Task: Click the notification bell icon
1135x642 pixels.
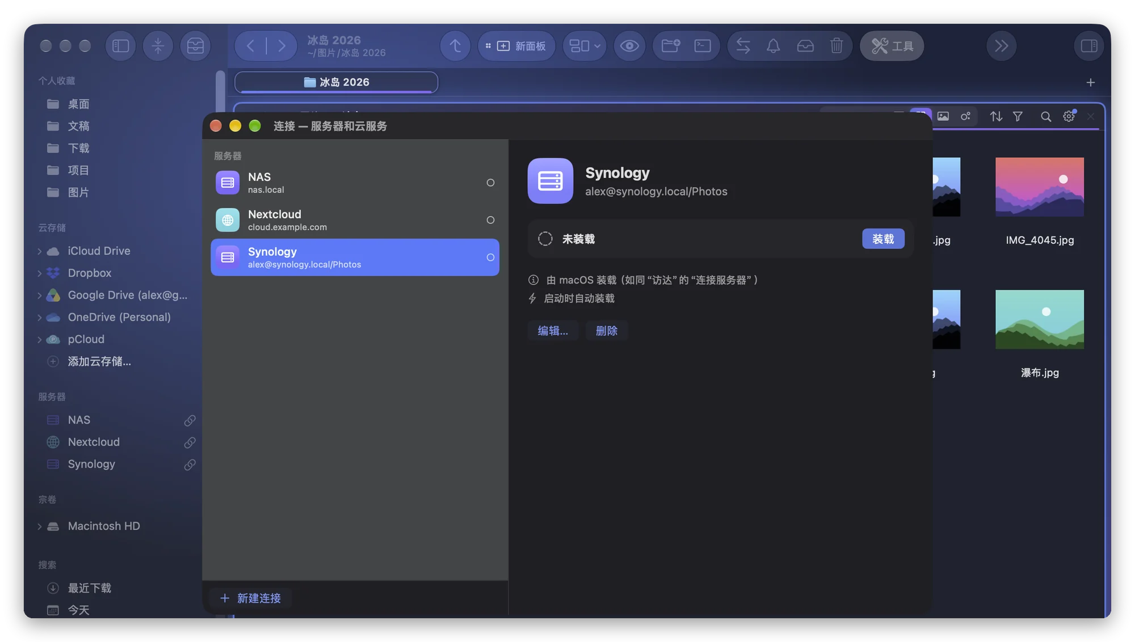Action: (773, 46)
